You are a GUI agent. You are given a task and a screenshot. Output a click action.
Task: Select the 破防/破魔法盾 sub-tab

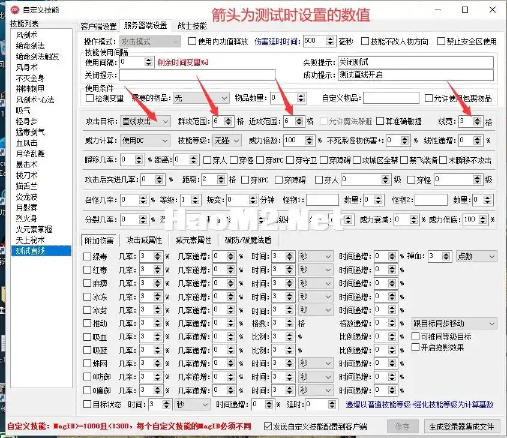248,240
